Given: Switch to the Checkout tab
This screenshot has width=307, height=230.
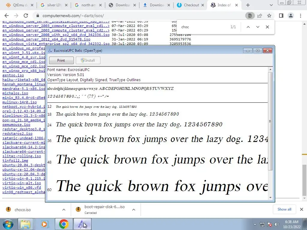Looking at the screenshot, I should 190,5.
